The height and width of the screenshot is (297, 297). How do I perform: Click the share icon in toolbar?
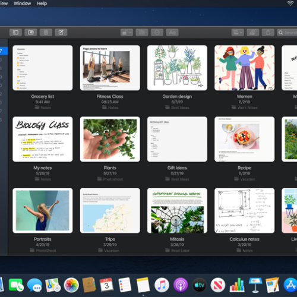coord(268,32)
